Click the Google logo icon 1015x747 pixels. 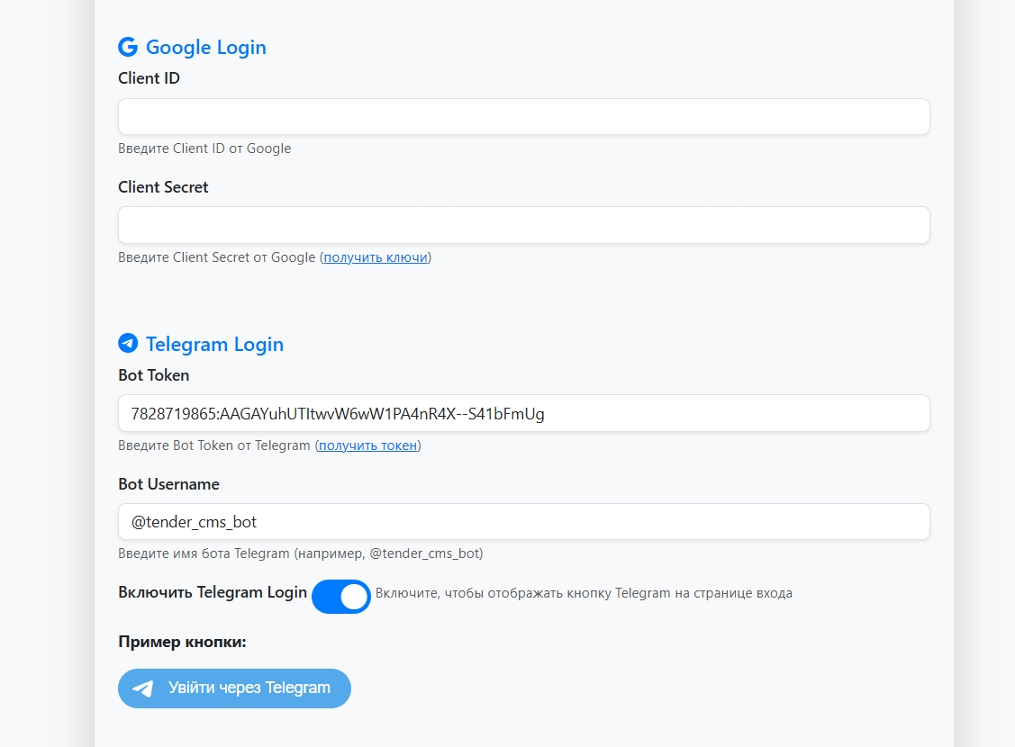128,47
